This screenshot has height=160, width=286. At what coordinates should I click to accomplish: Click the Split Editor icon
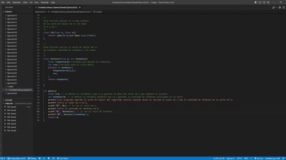coord(284,8)
